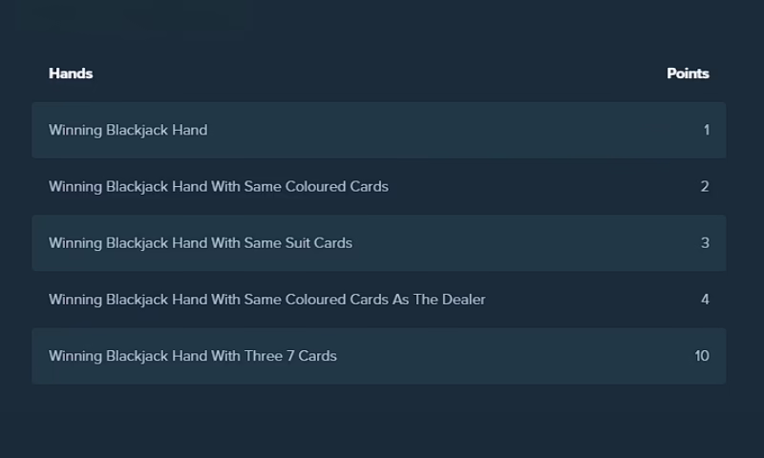Screen dimensions: 764x458
Task: Select the row worth three points
Action: [379, 243]
